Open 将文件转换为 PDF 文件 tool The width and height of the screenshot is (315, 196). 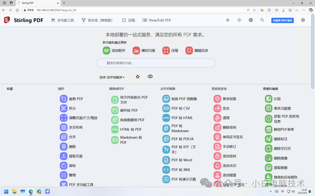(x=130, y=100)
